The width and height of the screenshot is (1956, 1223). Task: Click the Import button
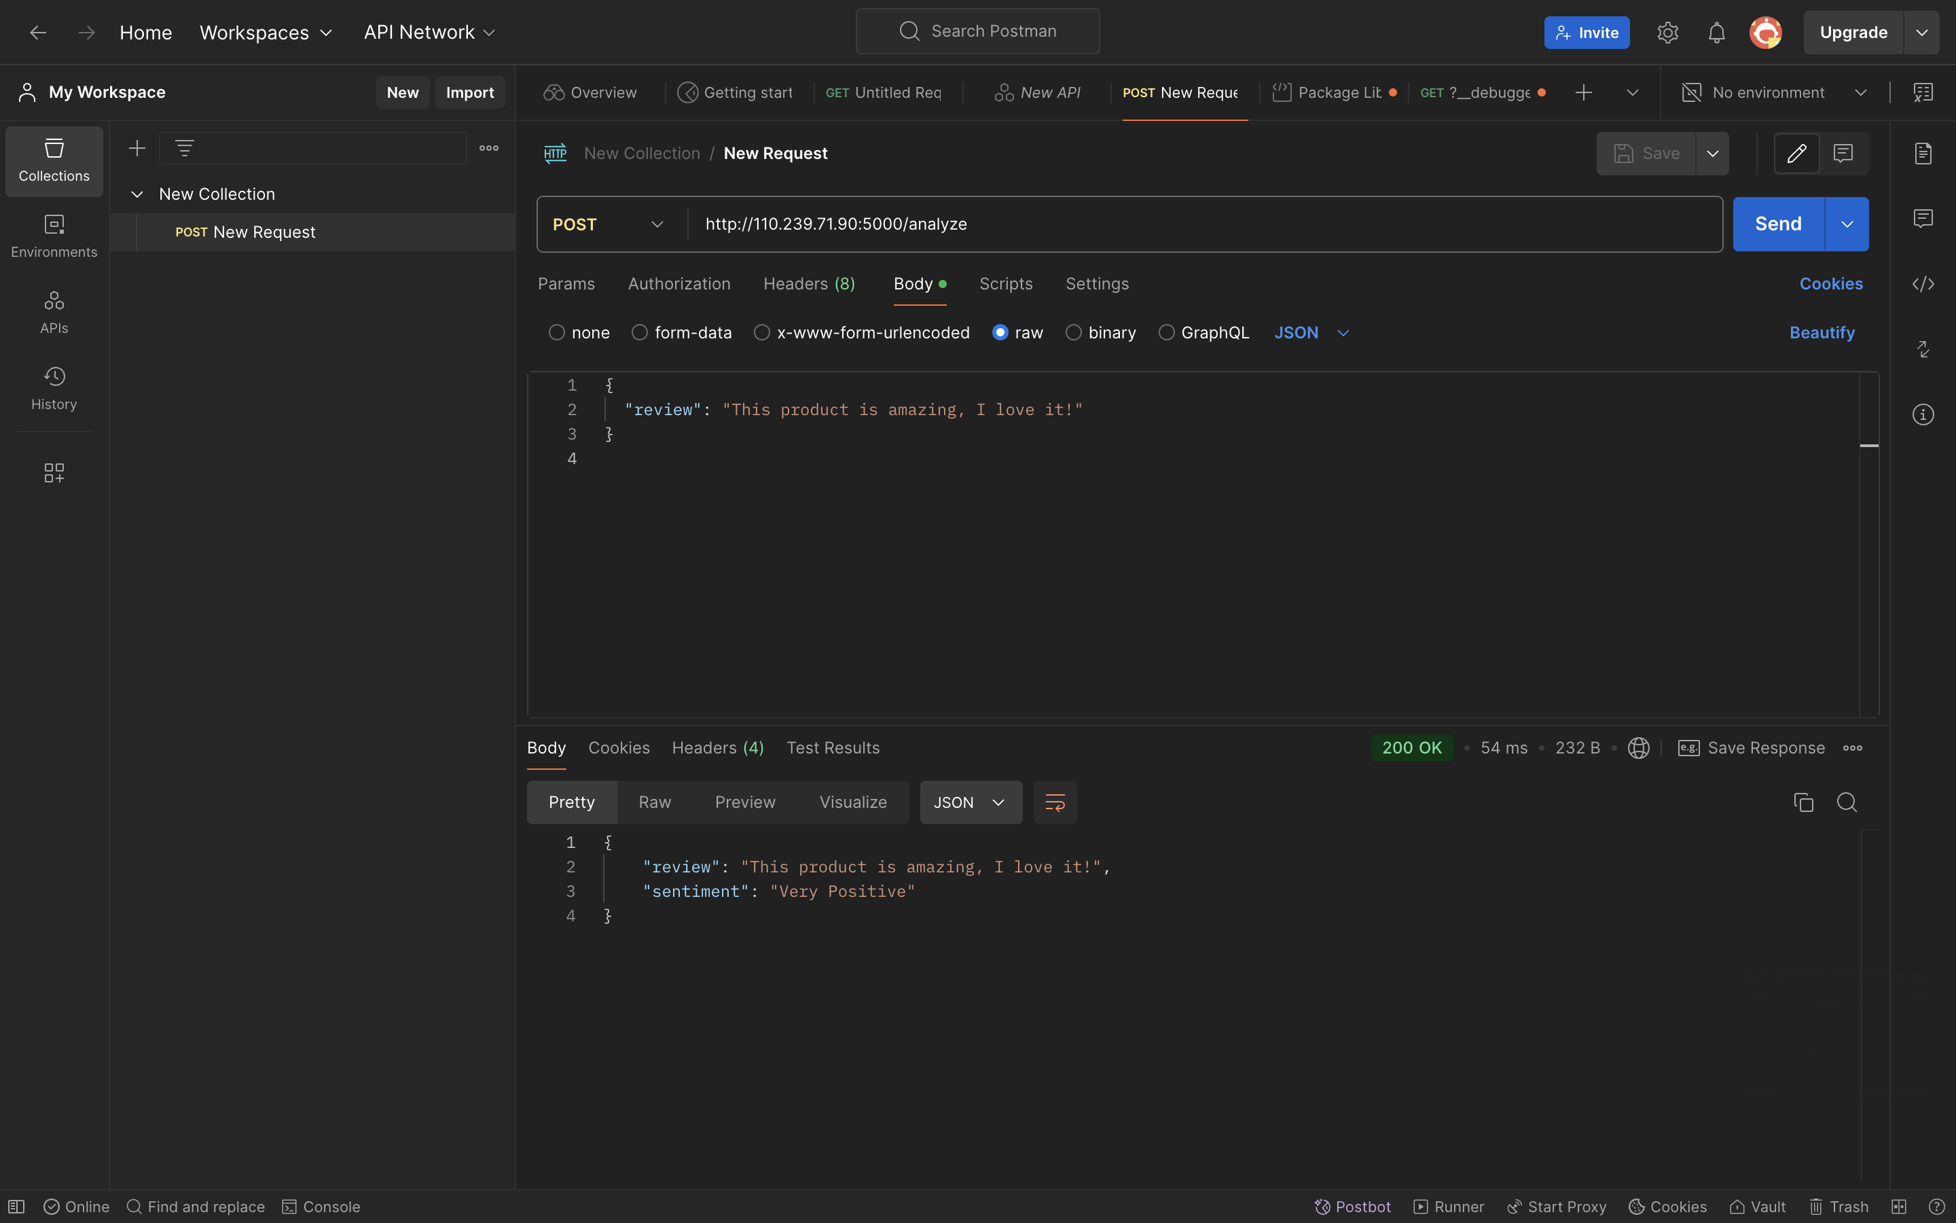pyautogui.click(x=469, y=92)
